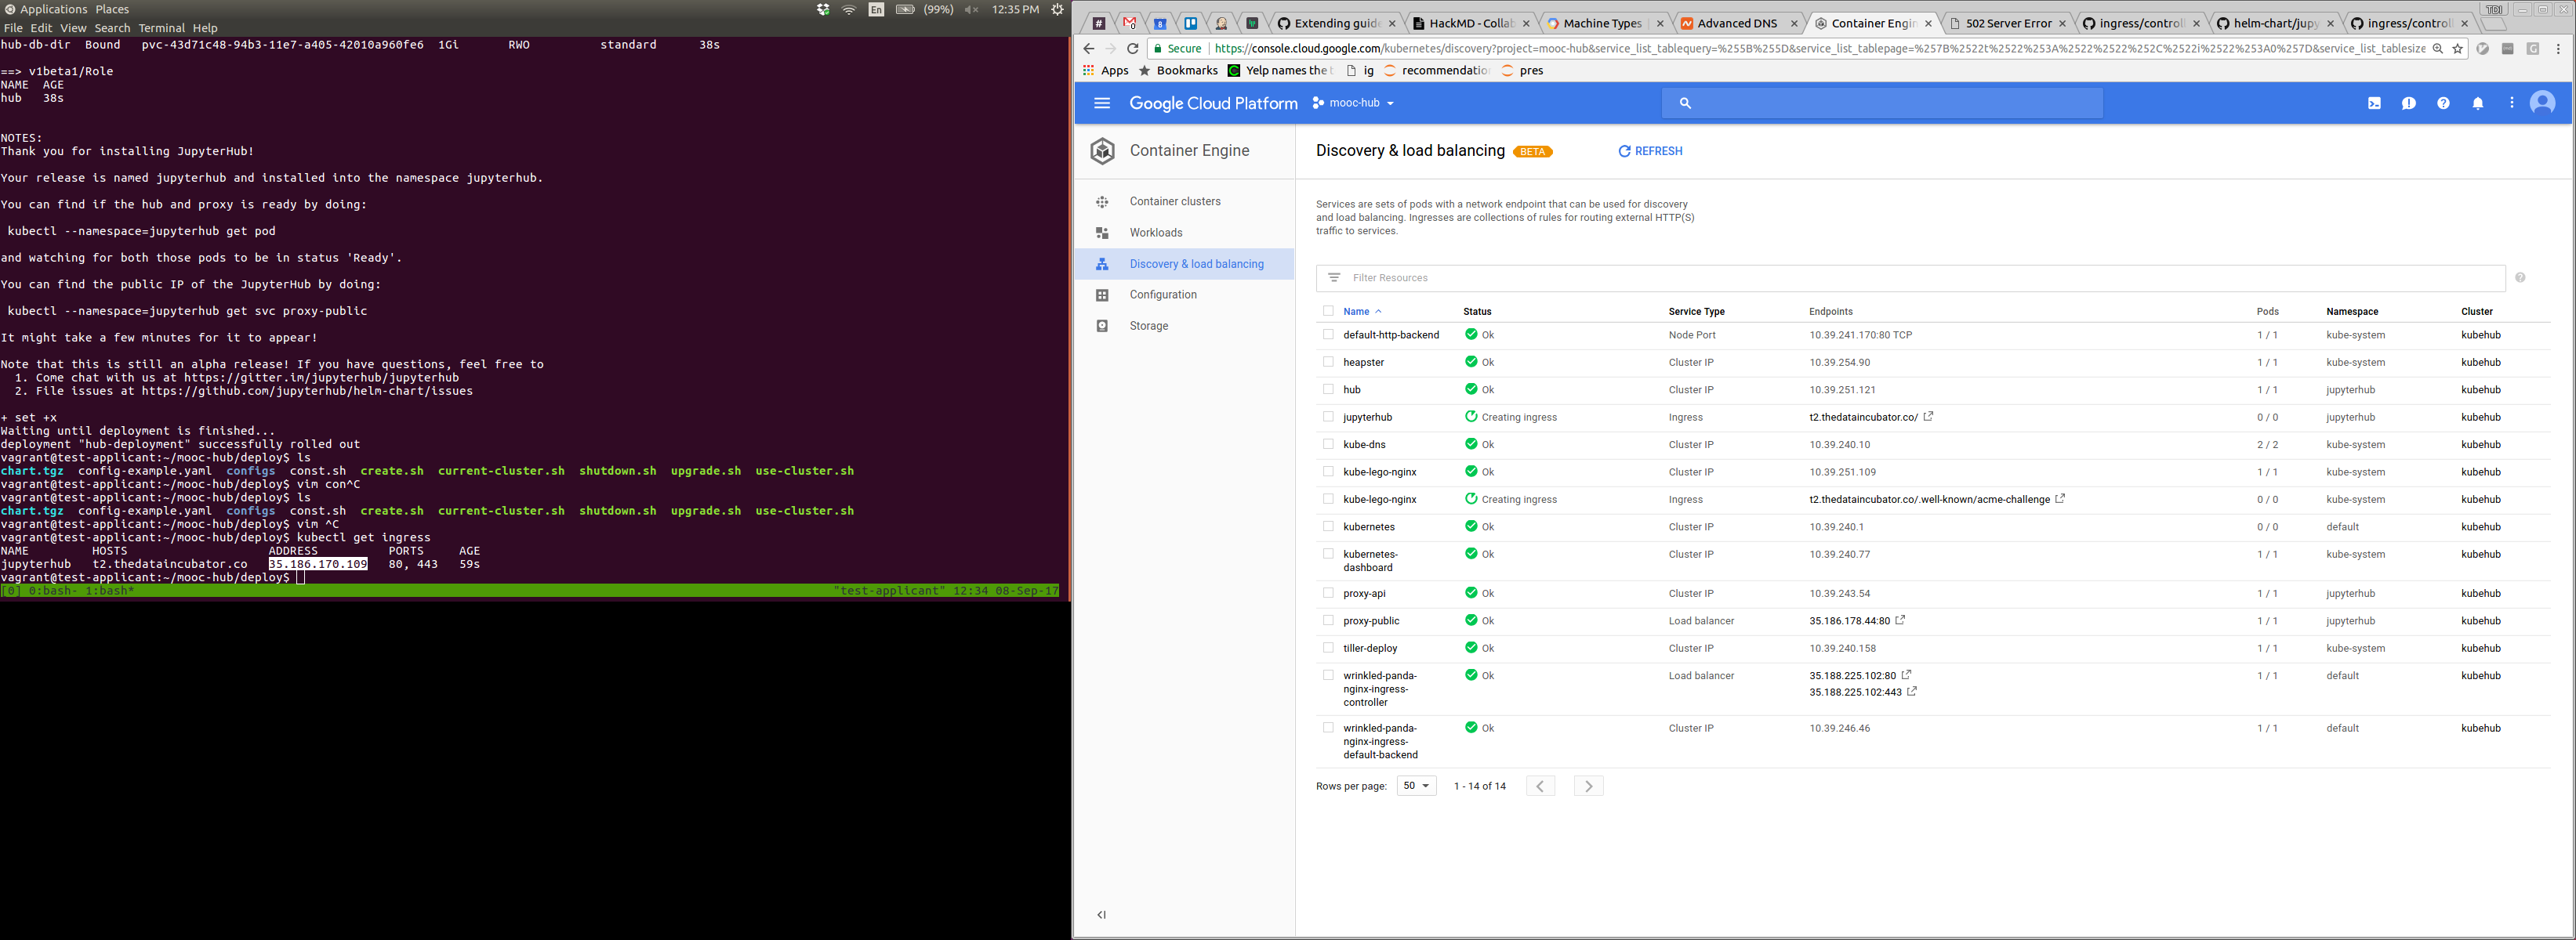The height and width of the screenshot is (940, 2576).
Task: Open the proxy-public service link
Action: pyautogui.click(x=1371, y=620)
